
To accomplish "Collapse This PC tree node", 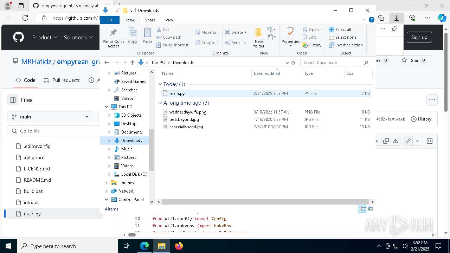I will point(107,107).
